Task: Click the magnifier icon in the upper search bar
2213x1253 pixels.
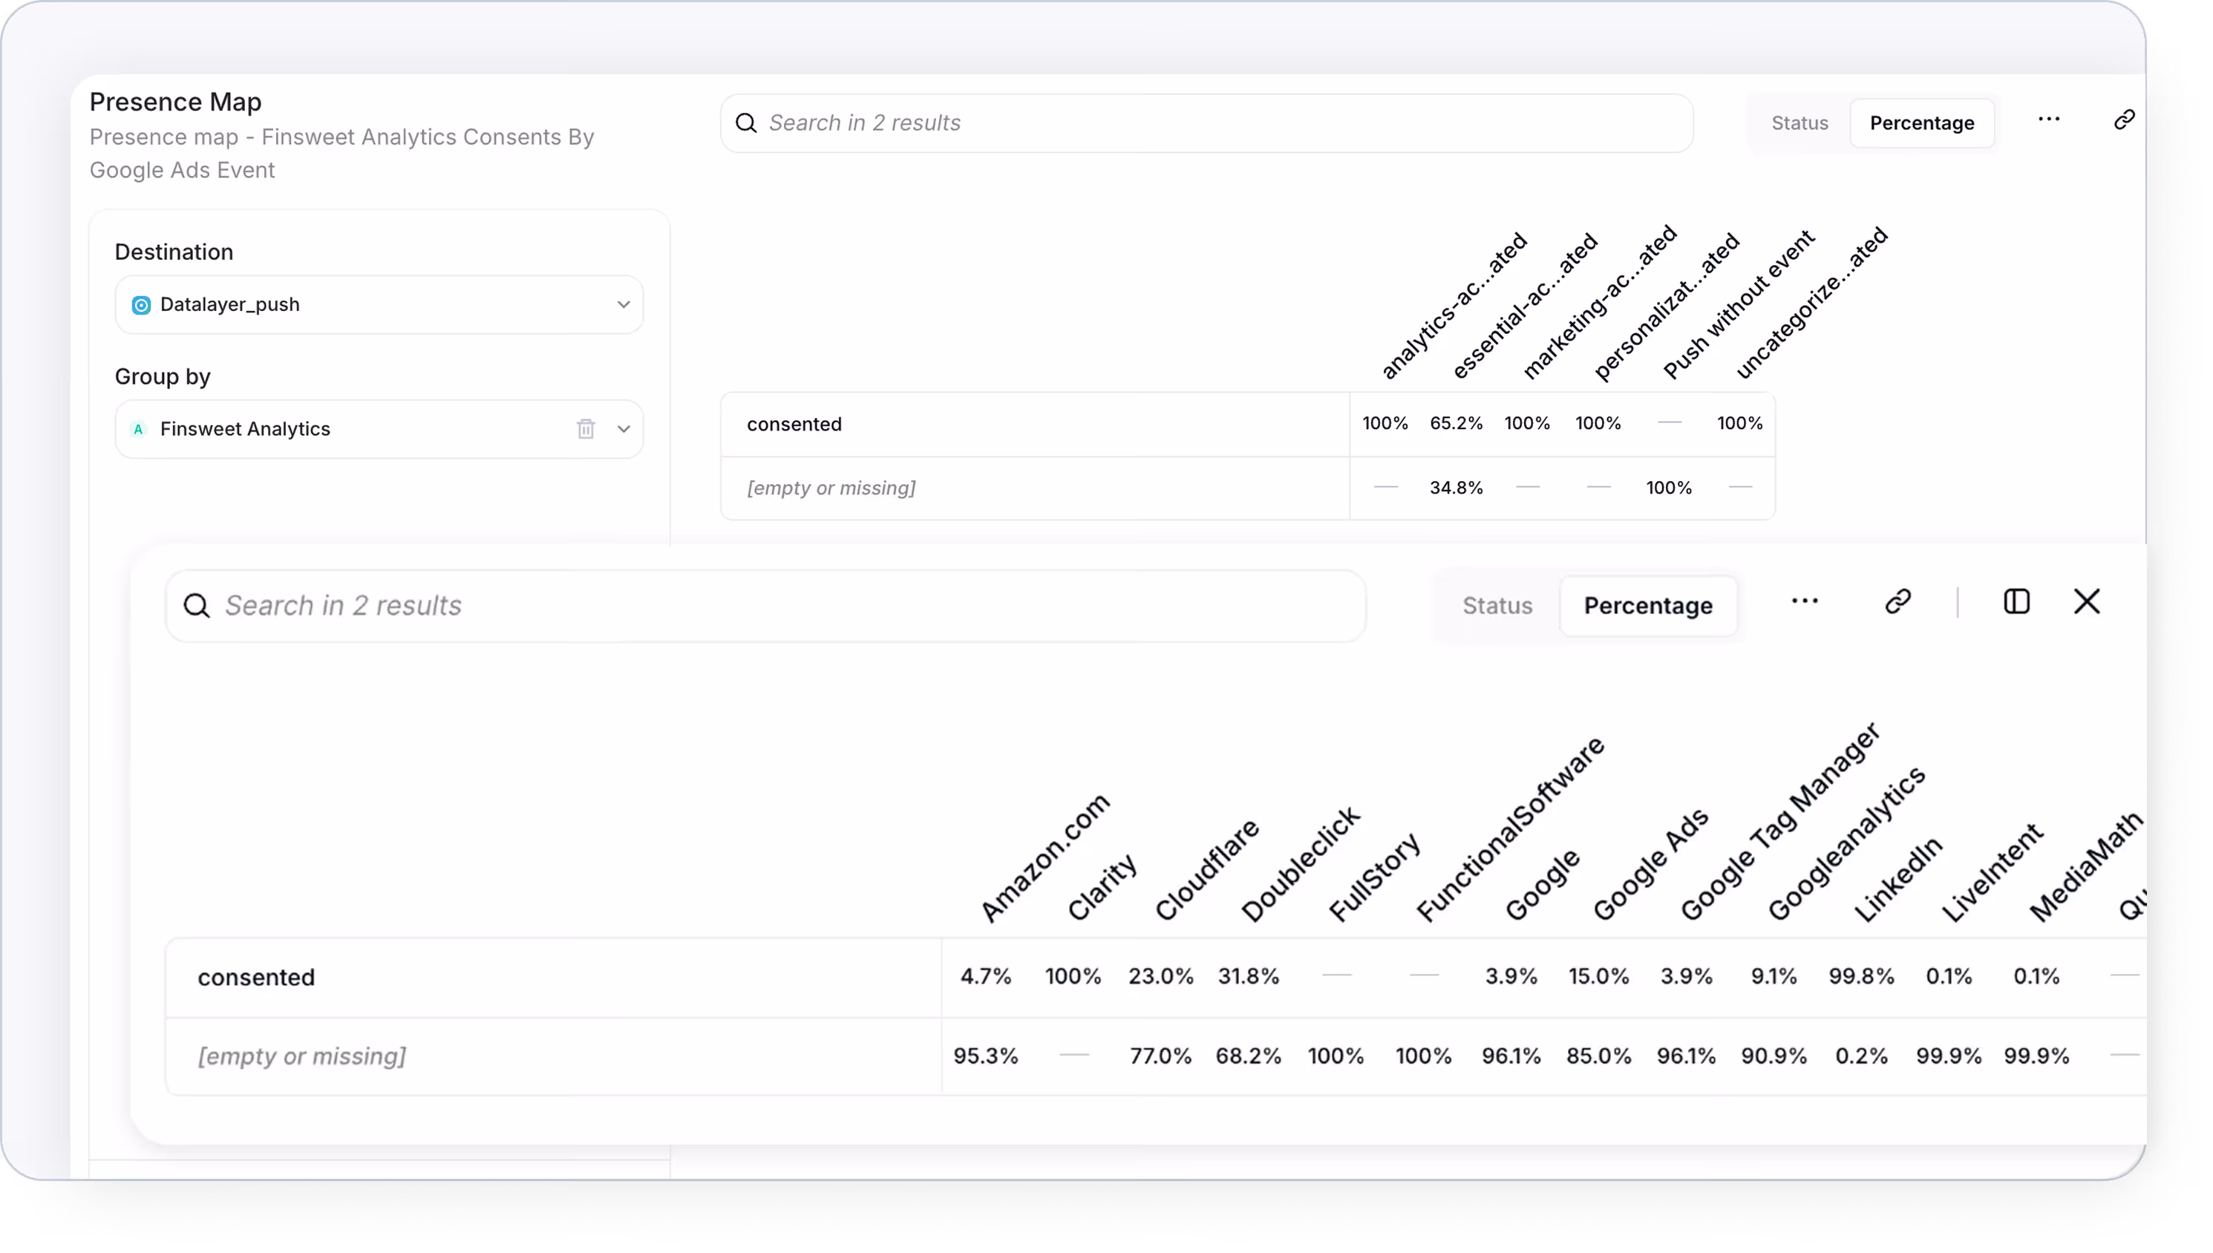Action: click(x=746, y=123)
